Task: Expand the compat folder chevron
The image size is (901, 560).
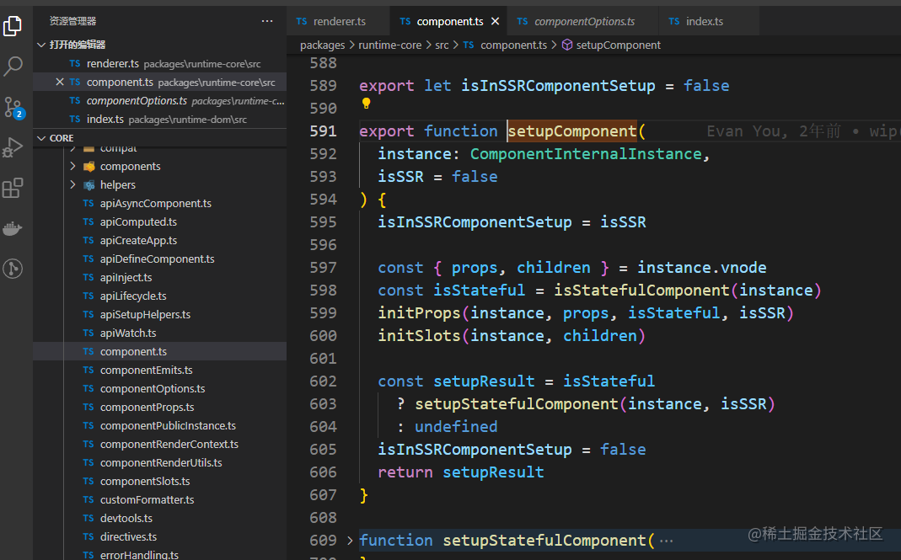Action: (x=73, y=149)
